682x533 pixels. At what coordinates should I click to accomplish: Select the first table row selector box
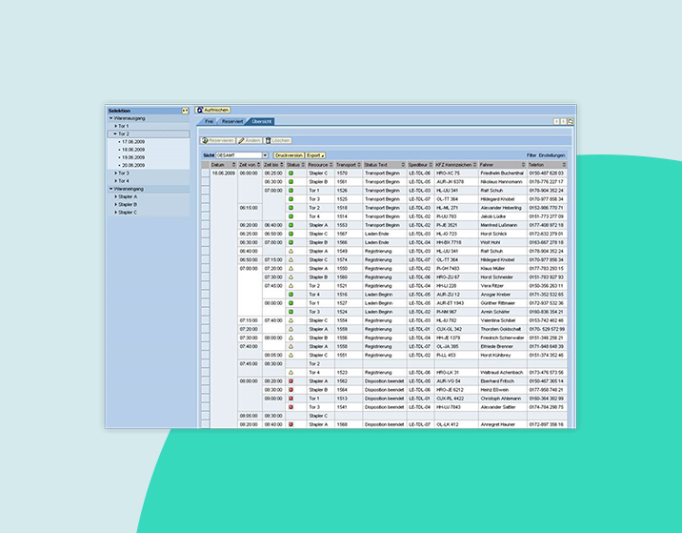pos(205,173)
